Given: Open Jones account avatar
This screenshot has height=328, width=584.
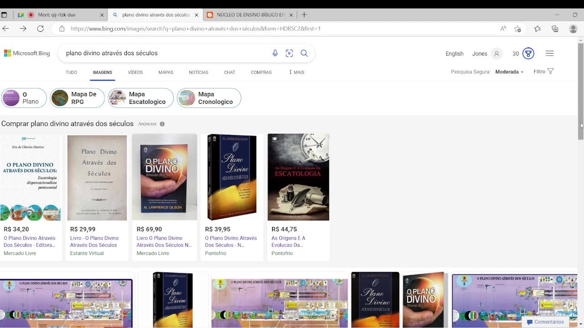Looking at the screenshot, I should click(x=496, y=54).
